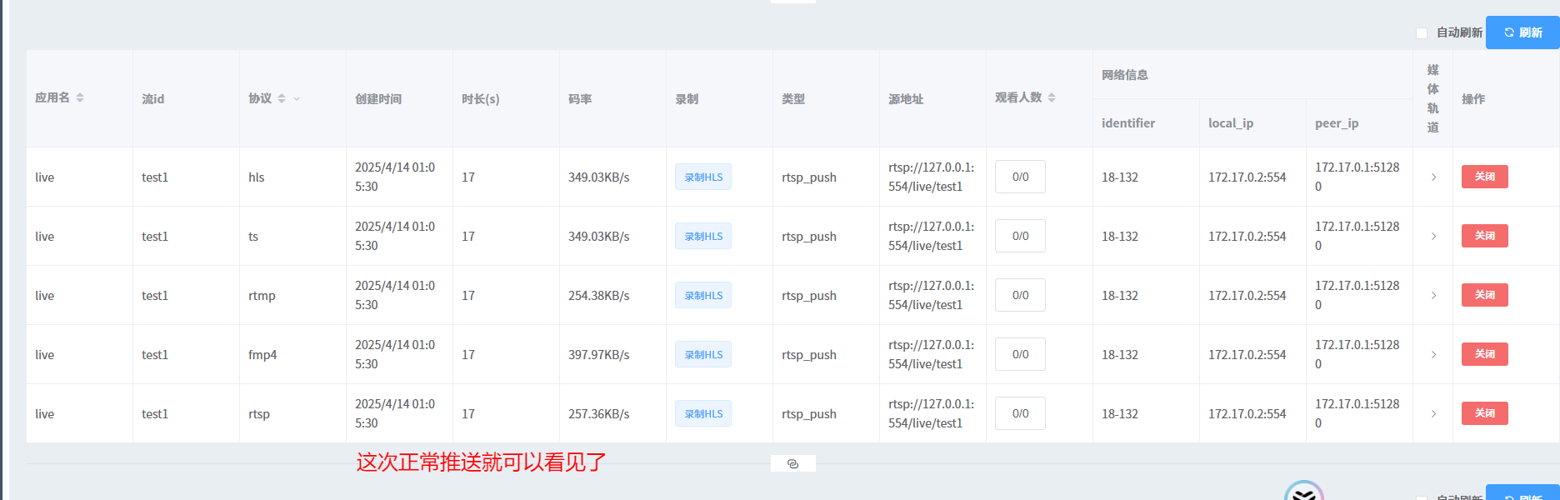This screenshot has height=500, width=1560.
Task: Close the hls stream with 关闭
Action: [1484, 177]
